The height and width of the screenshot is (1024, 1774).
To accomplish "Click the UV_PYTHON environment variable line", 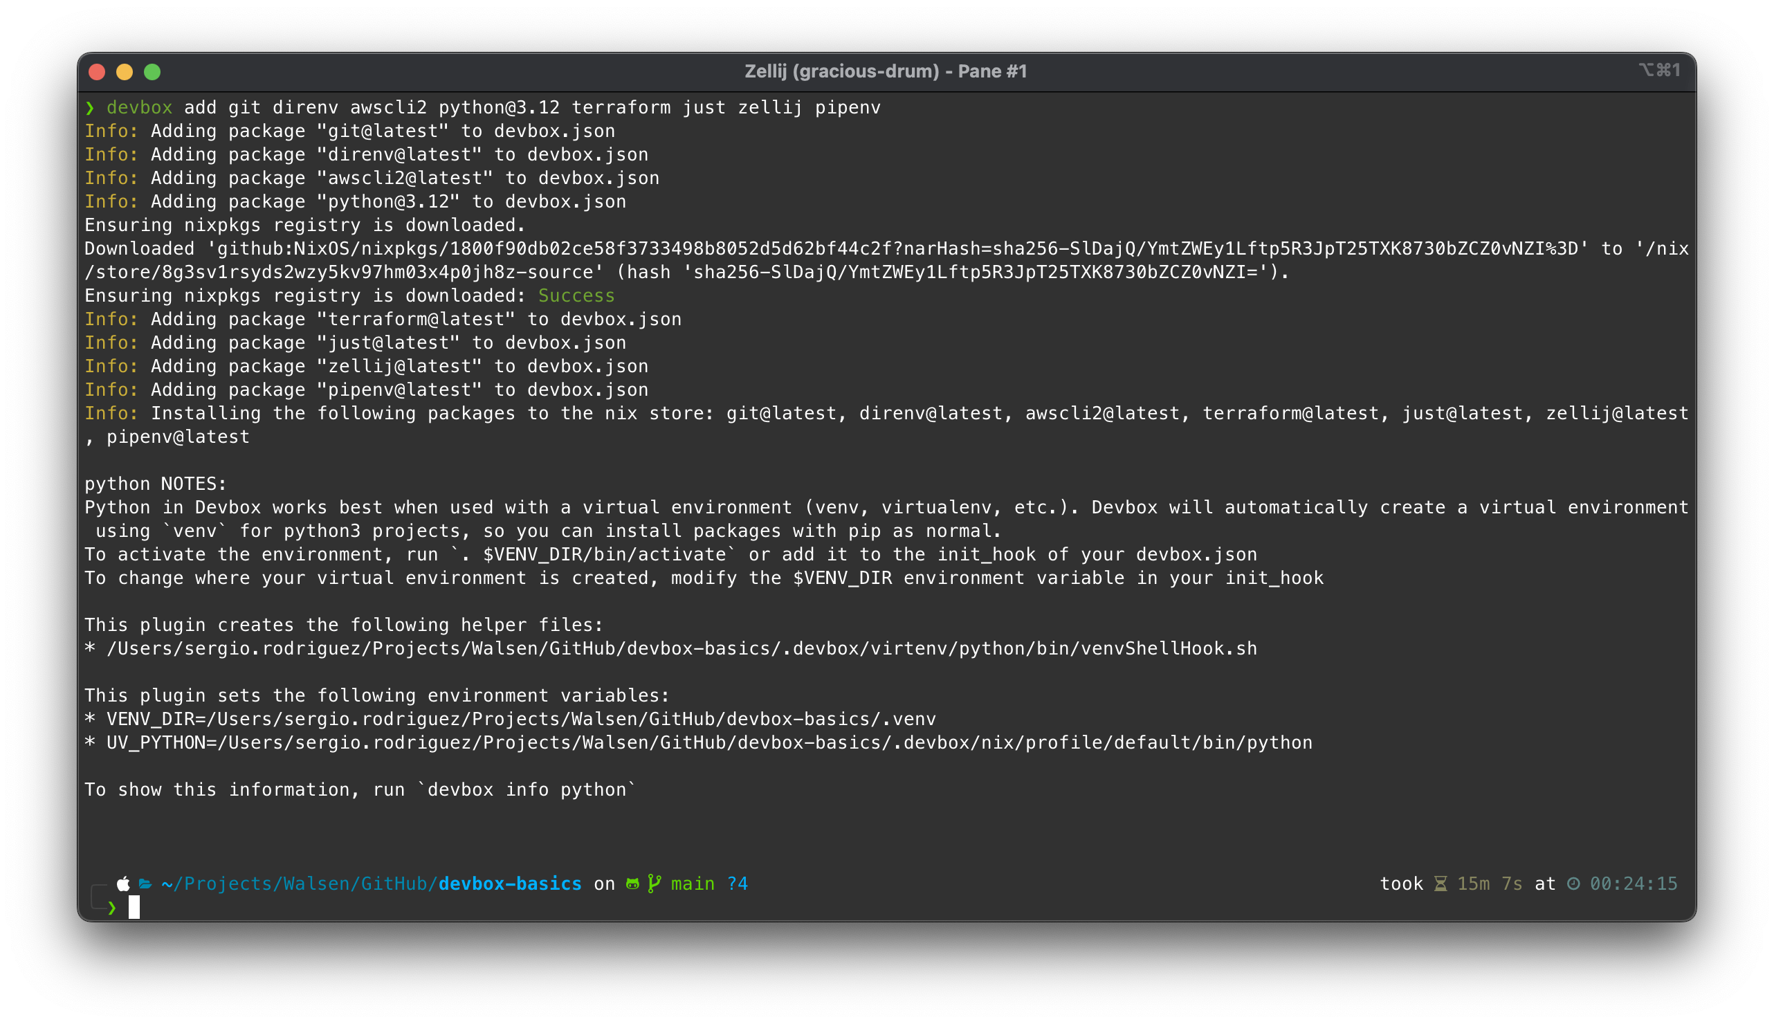I will pos(698,742).
